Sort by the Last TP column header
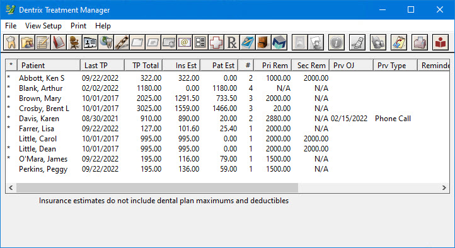 (103, 66)
